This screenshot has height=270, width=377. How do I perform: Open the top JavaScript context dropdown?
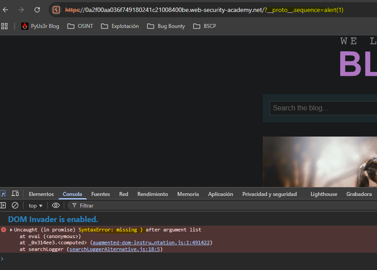pos(35,205)
